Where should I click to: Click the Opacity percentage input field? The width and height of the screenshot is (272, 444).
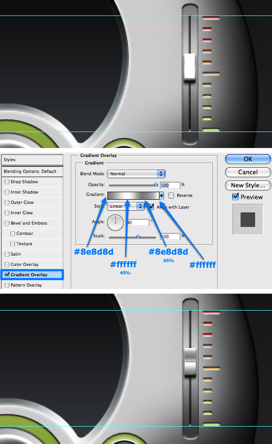pyautogui.click(x=170, y=185)
